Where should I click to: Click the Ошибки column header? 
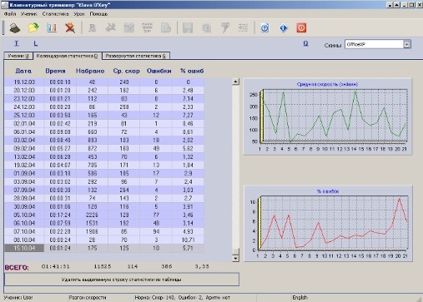(x=159, y=71)
